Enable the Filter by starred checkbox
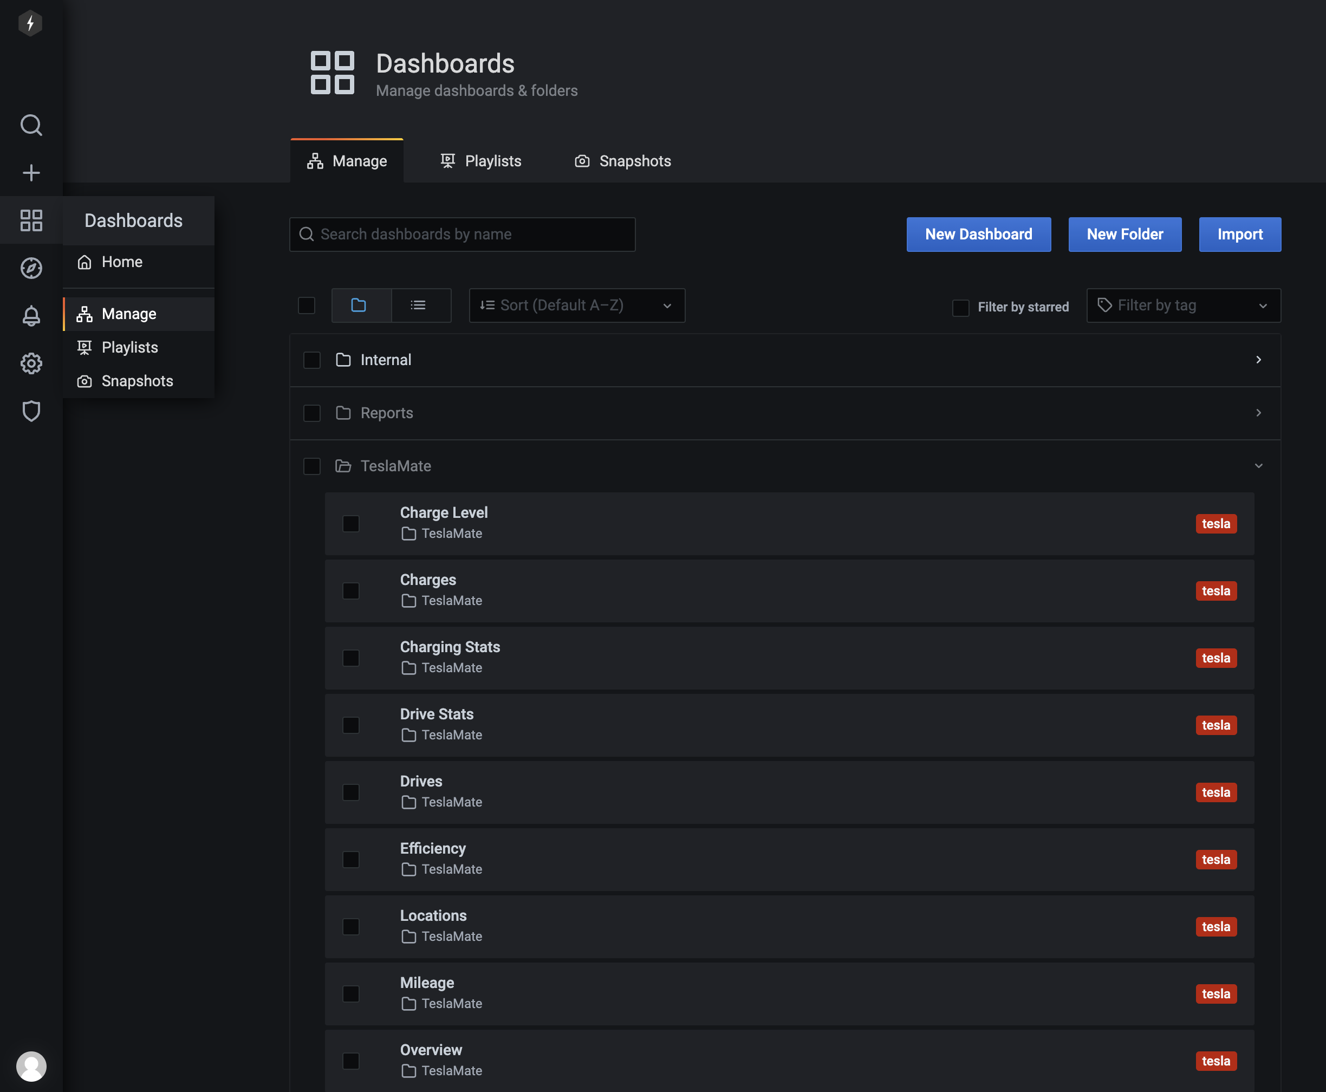The height and width of the screenshot is (1092, 1326). click(960, 307)
